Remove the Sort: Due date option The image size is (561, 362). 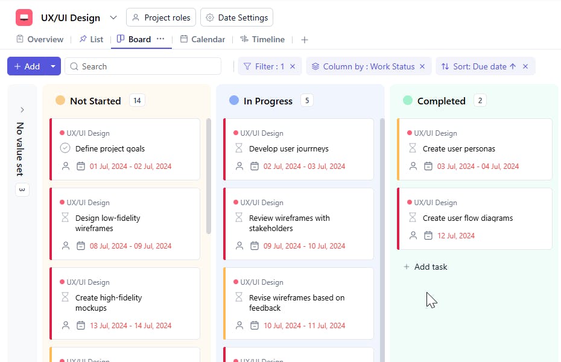click(525, 66)
